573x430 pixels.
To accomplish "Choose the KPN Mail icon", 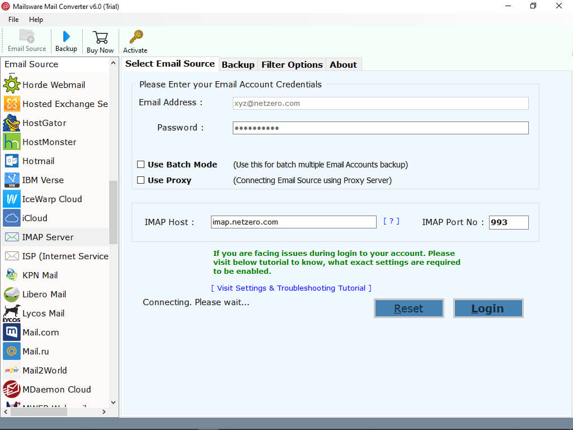I will (x=12, y=275).
